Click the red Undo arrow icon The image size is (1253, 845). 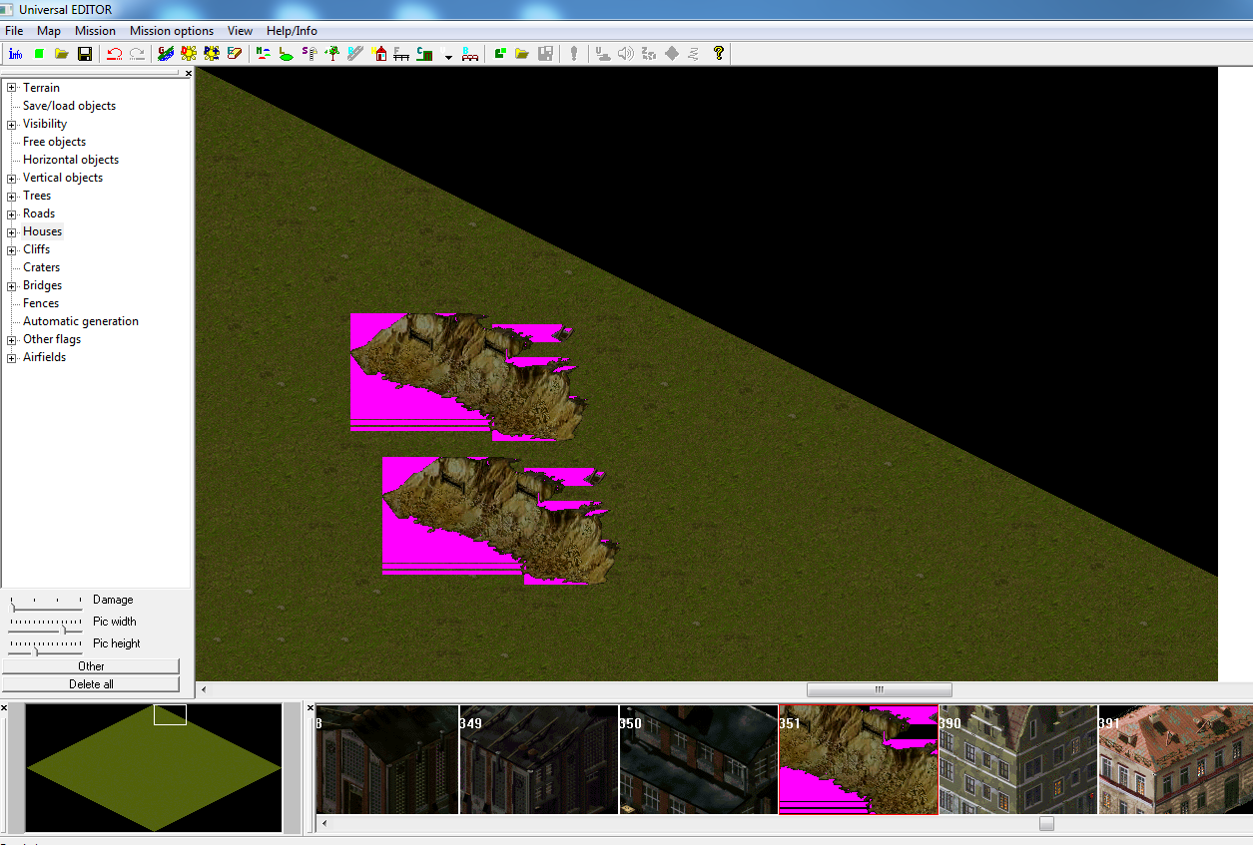coord(114,54)
